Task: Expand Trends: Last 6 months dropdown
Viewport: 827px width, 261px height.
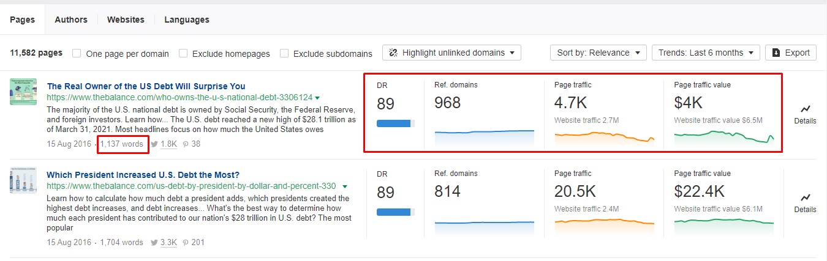Action: [705, 53]
